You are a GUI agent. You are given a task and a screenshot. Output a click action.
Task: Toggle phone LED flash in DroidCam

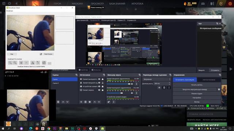[x=21, y=63]
